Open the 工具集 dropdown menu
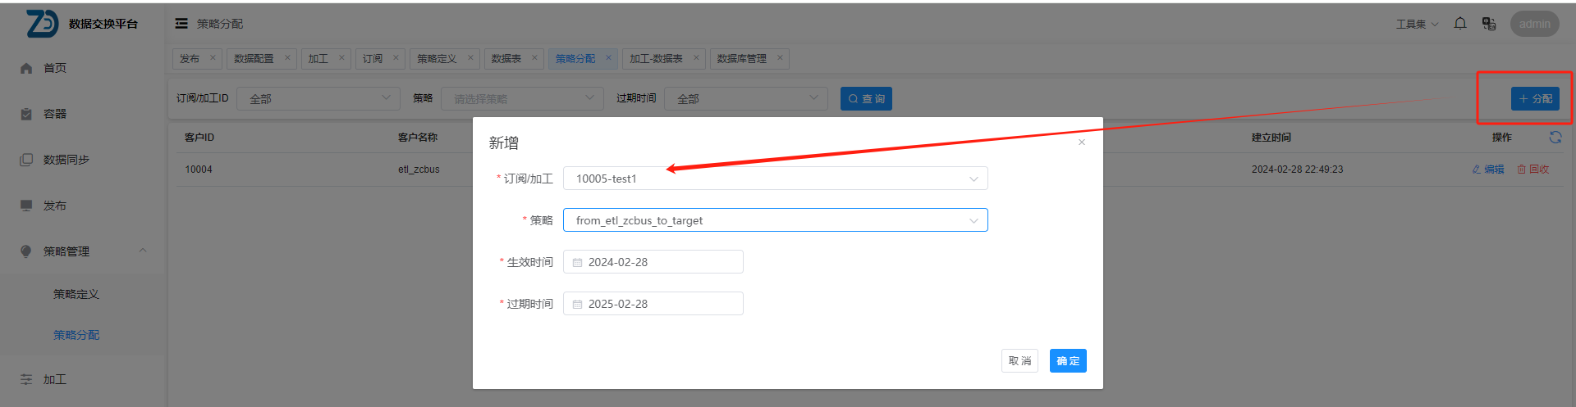The image size is (1576, 407). tap(1417, 24)
